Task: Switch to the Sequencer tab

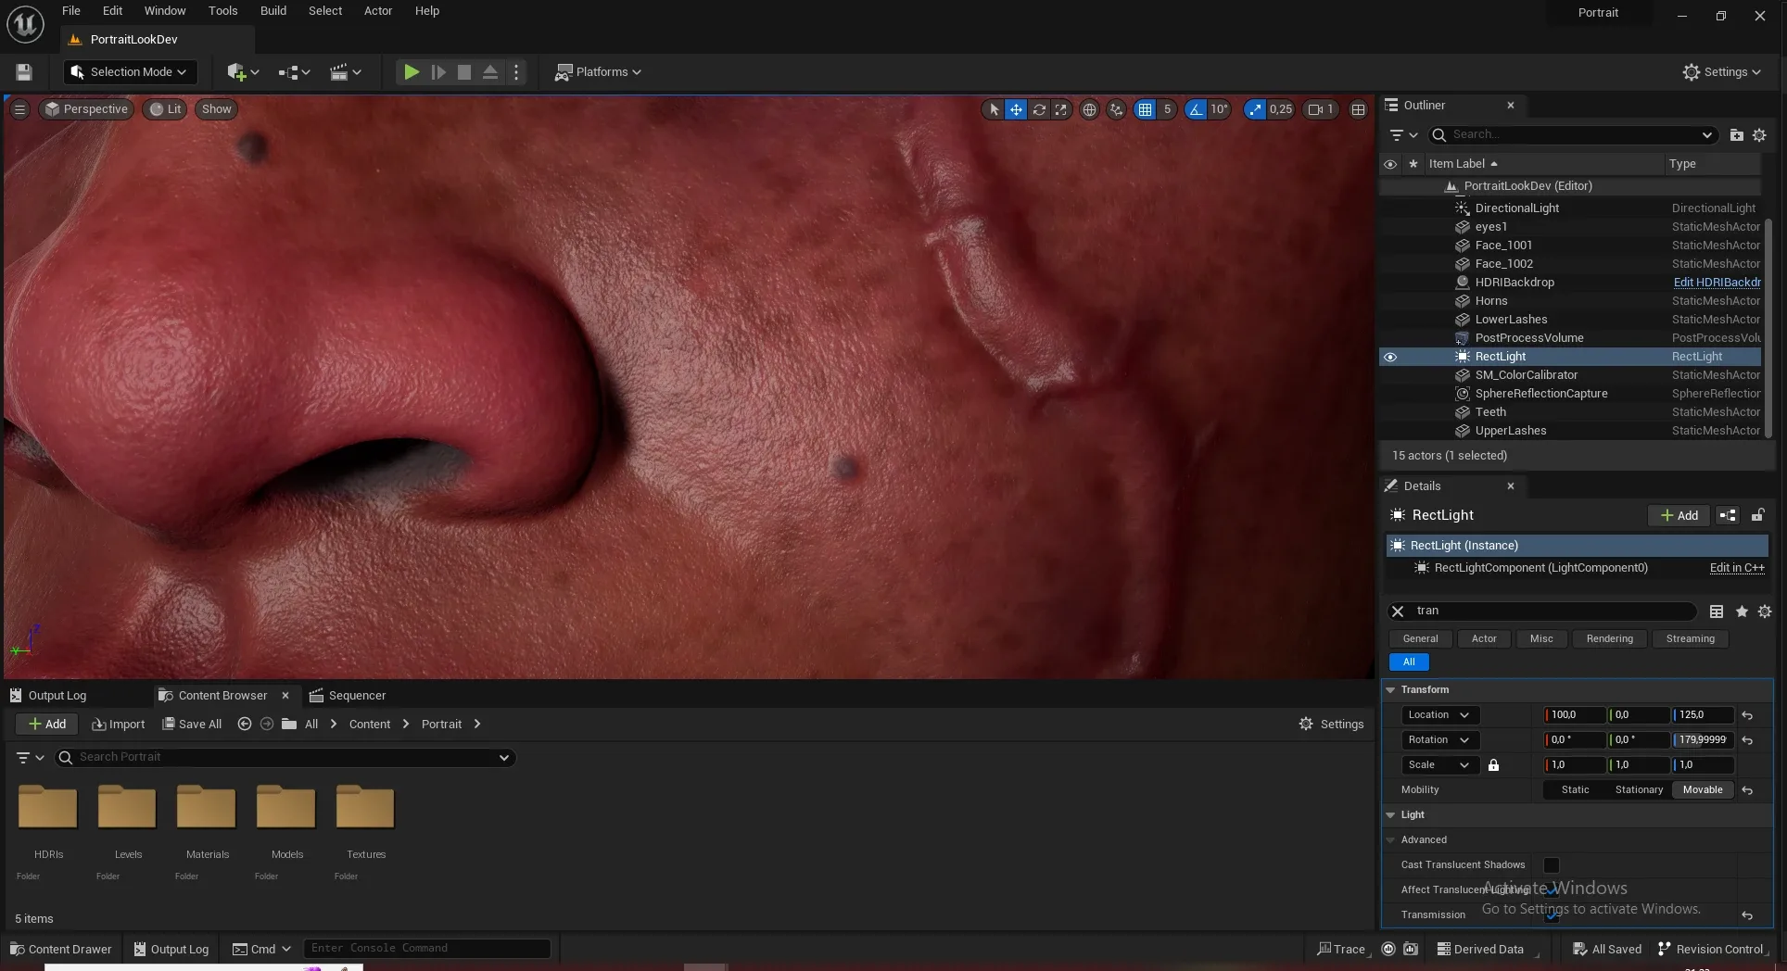Action: click(348, 695)
